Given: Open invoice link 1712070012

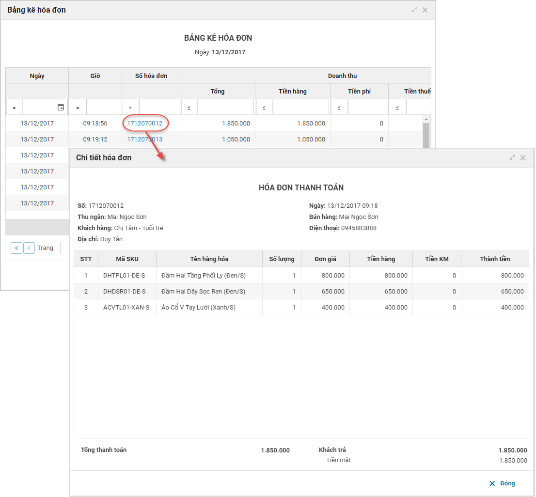Looking at the screenshot, I should point(144,124).
